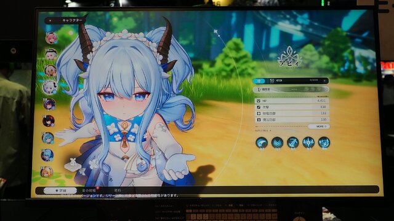Click the HP value 4,421
The width and height of the screenshot is (394, 221).
(x=321, y=101)
